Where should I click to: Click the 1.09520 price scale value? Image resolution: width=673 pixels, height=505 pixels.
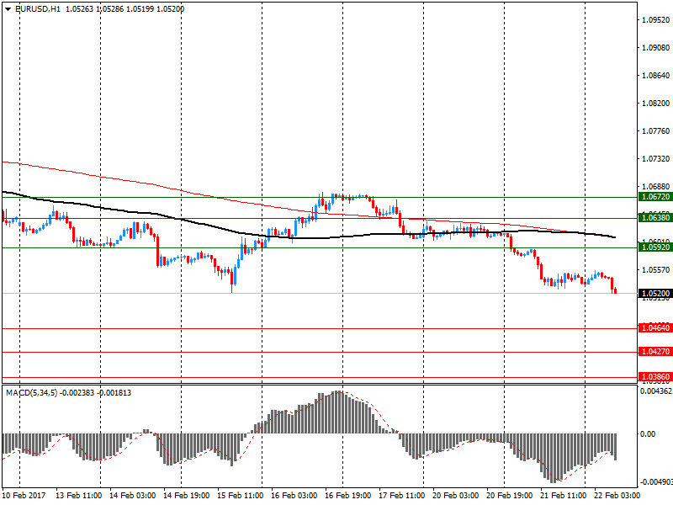(656, 19)
